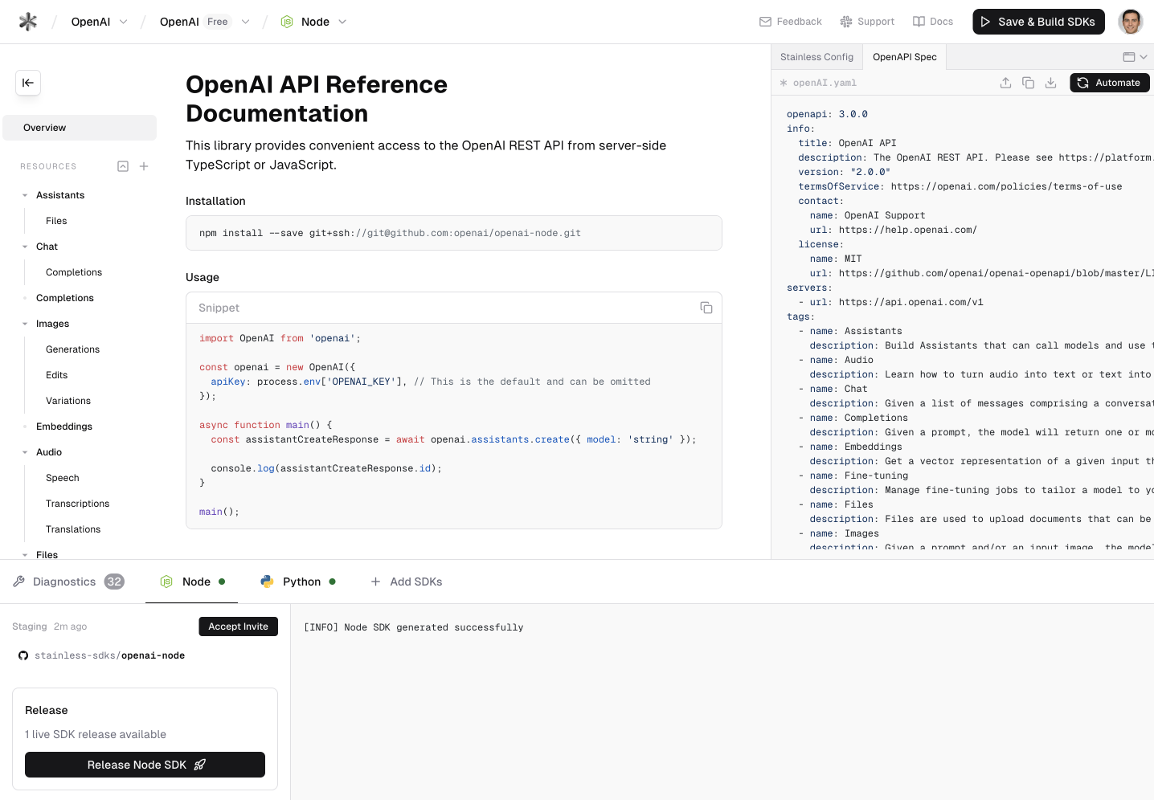The height and width of the screenshot is (800, 1154).
Task: Copy the openAI.yaml spec contents
Action: tap(1028, 83)
